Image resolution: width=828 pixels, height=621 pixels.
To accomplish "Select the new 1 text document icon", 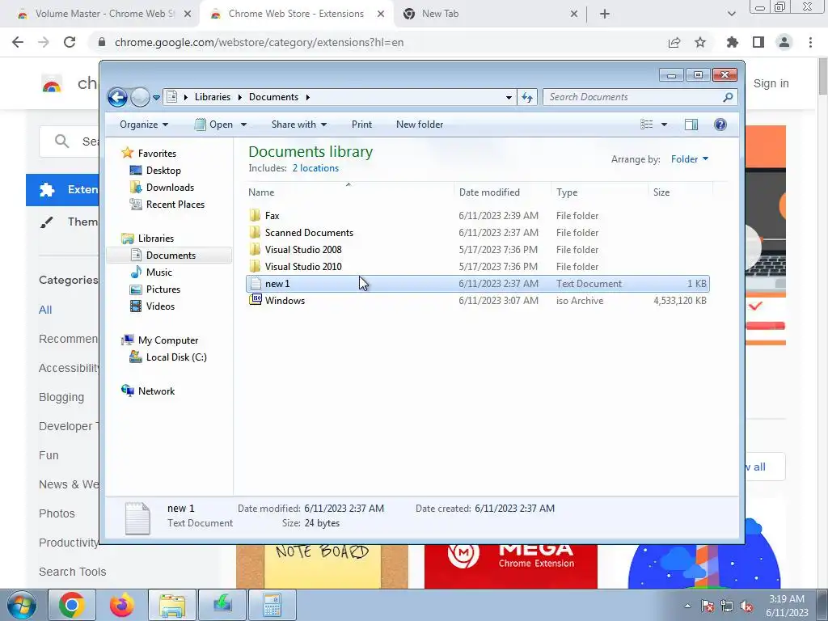I will point(256,284).
